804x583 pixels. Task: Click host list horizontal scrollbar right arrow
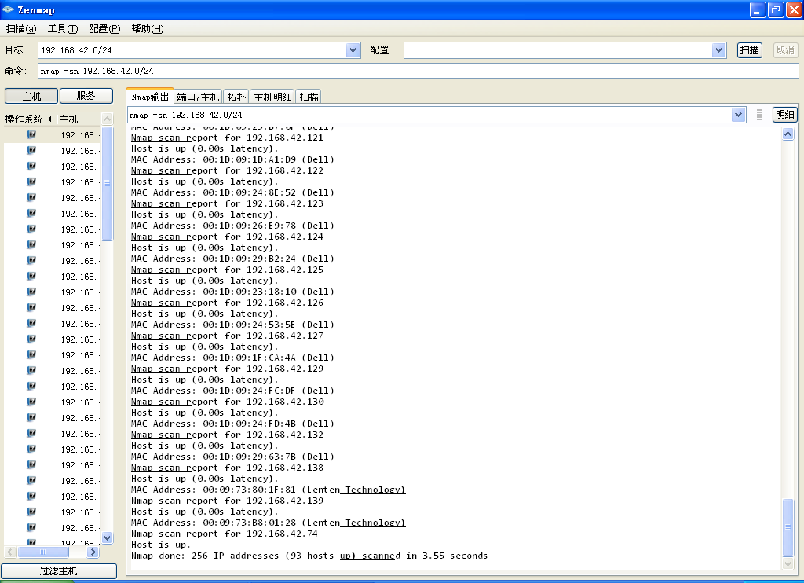pos(93,552)
